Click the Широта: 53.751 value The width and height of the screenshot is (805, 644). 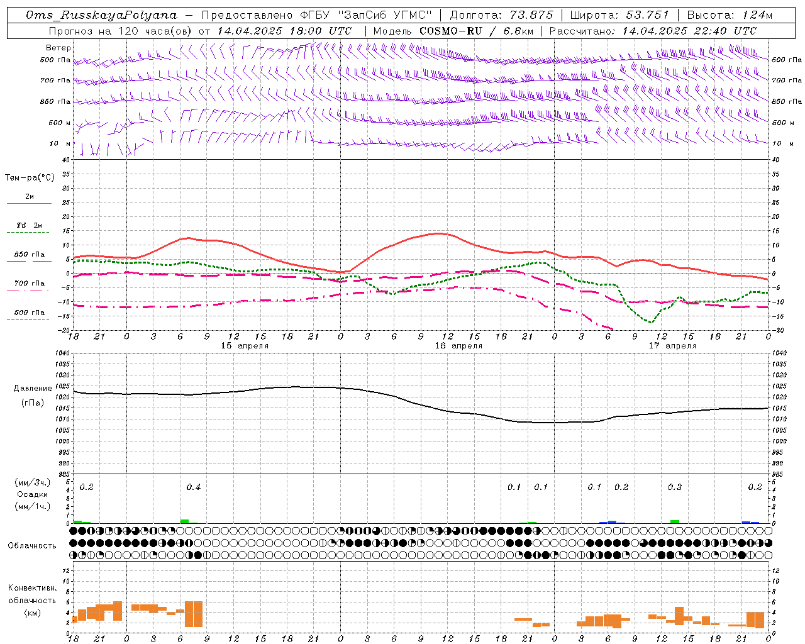pos(619,15)
